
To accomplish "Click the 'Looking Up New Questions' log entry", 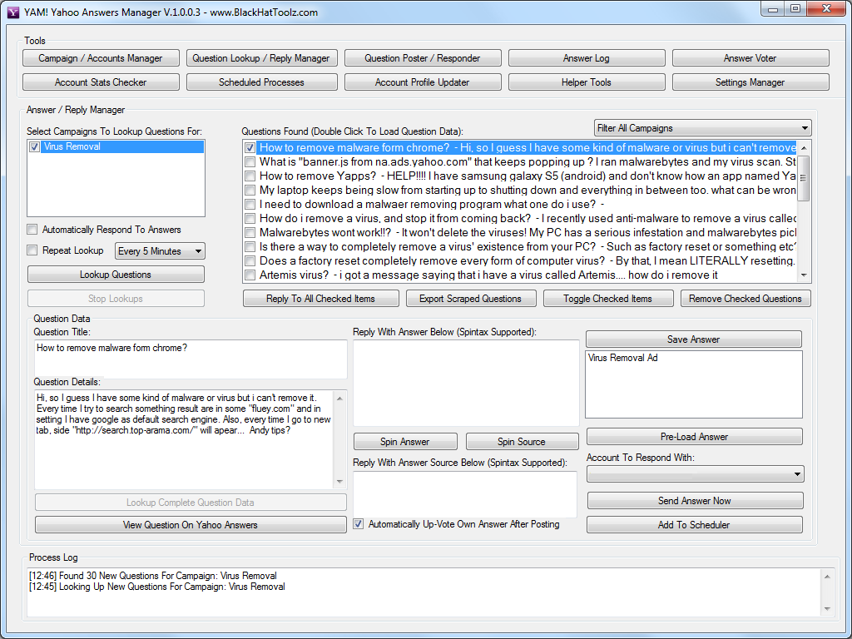I will 157,587.
